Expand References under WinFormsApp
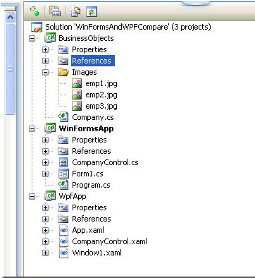255x278 pixels. pos(45,151)
